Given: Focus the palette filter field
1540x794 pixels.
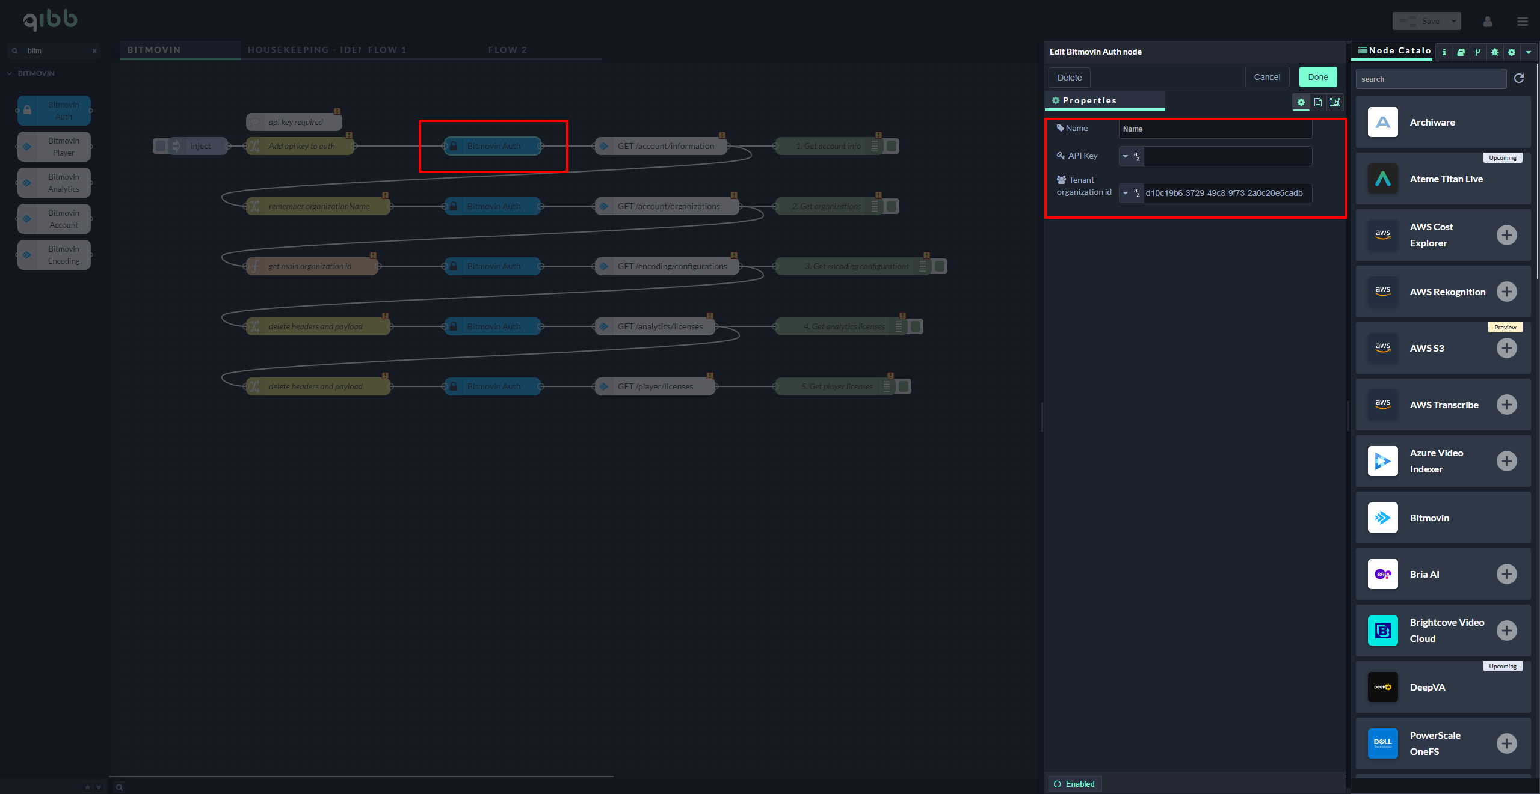Looking at the screenshot, I should click(x=54, y=51).
